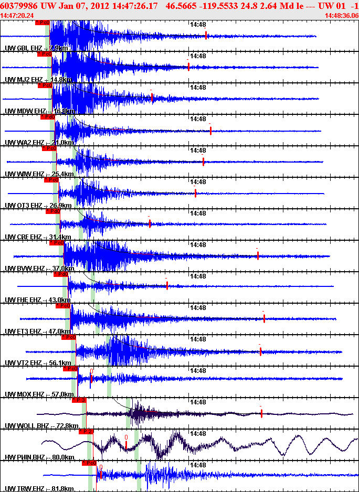Select the UW CRF EHZ 31.4km station label

[x=38, y=237]
